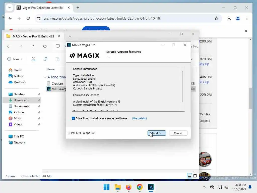This screenshot has width=257, height=193.
Task: Unpin Desktop using its pin icon
Action: (x=39, y=94)
